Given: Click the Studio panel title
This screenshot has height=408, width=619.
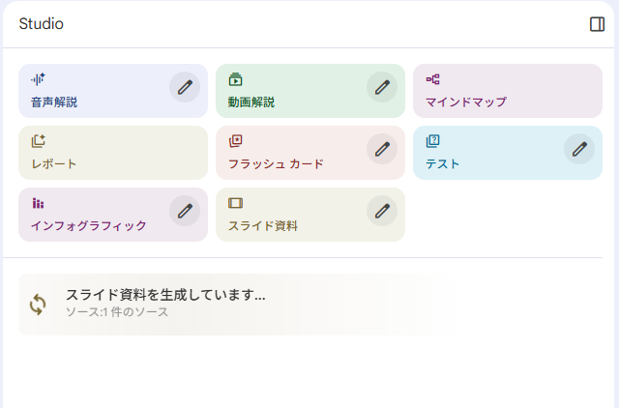Looking at the screenshot, I should (42, 24).
